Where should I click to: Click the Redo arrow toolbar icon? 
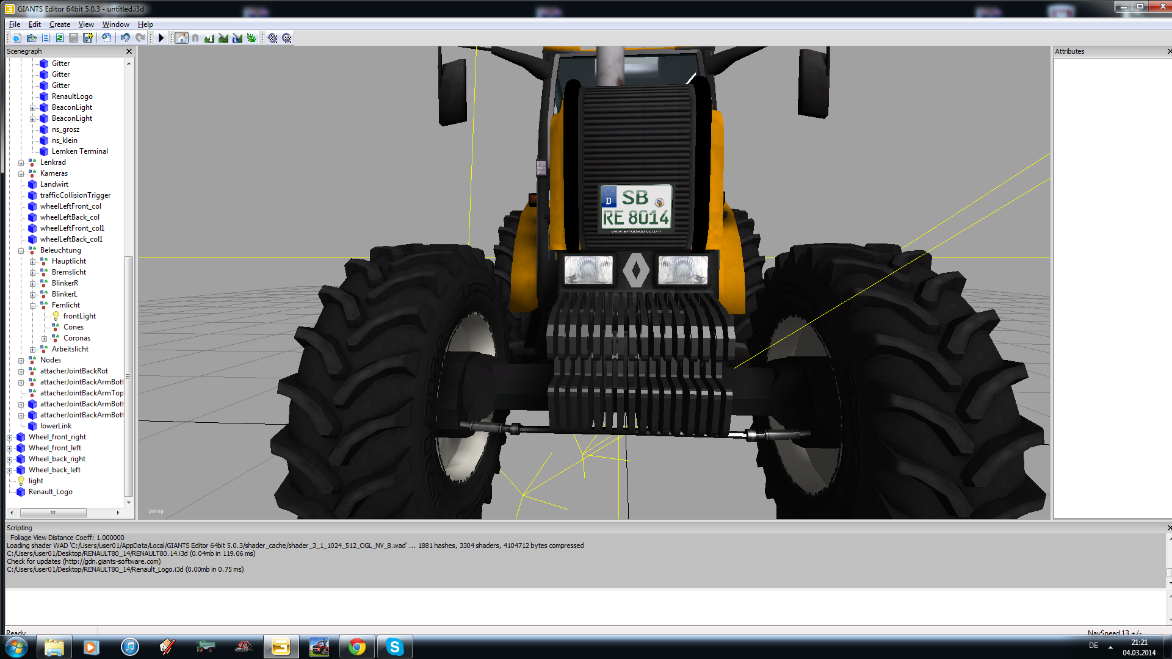(x=140, y=38)
